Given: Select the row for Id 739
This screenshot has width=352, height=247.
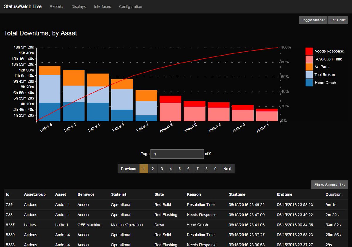Looking at the screenshot, I should [x=117, y=205].
